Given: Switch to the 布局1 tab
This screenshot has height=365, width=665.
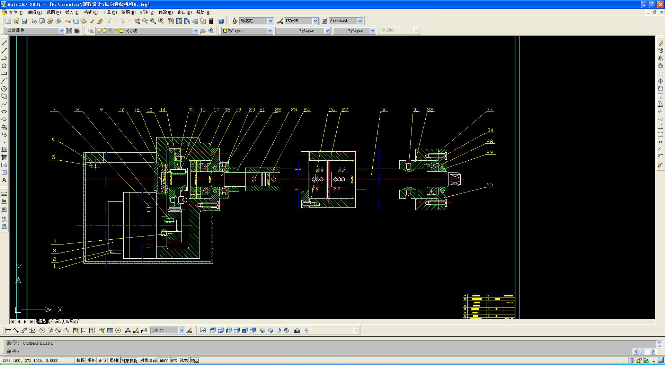Looking at the screenshot, I should 55,321.
